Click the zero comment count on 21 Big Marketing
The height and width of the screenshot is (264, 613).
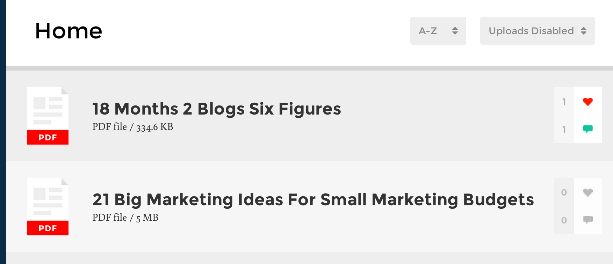(564, 220)
